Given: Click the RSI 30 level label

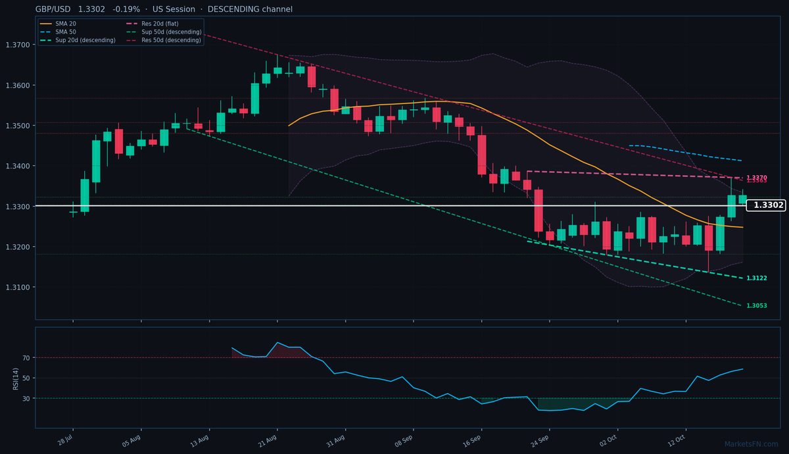Looking at the screenshot, I should pyautogui.click(x=26, y=399).
